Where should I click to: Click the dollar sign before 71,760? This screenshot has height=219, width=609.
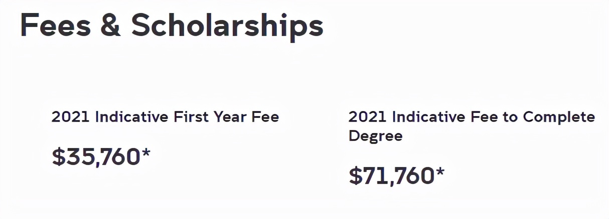(x=355, y=176)
